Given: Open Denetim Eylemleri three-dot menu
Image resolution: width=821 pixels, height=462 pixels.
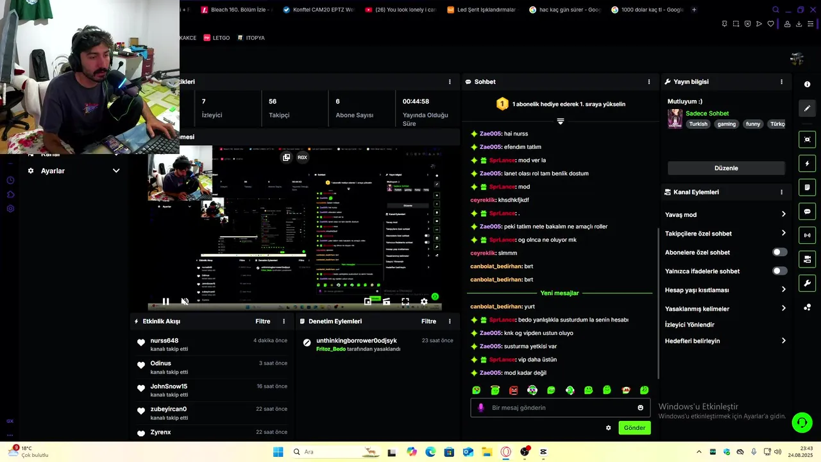Looking at the screenshot, I should [x=450, y=321].
